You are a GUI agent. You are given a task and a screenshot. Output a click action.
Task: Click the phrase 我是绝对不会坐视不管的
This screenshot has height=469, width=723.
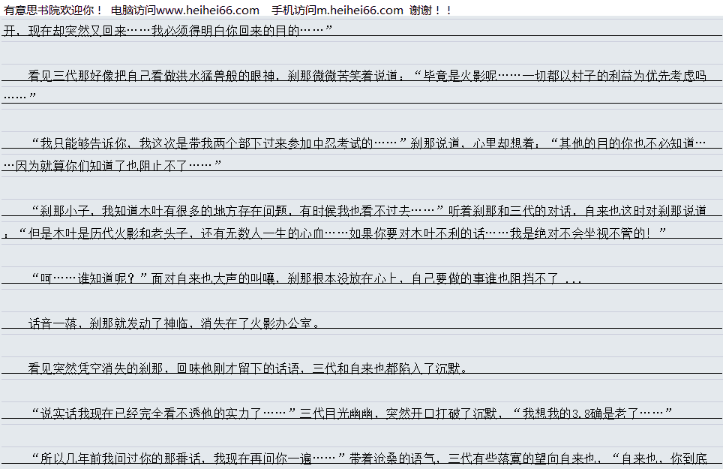(585, 233)
